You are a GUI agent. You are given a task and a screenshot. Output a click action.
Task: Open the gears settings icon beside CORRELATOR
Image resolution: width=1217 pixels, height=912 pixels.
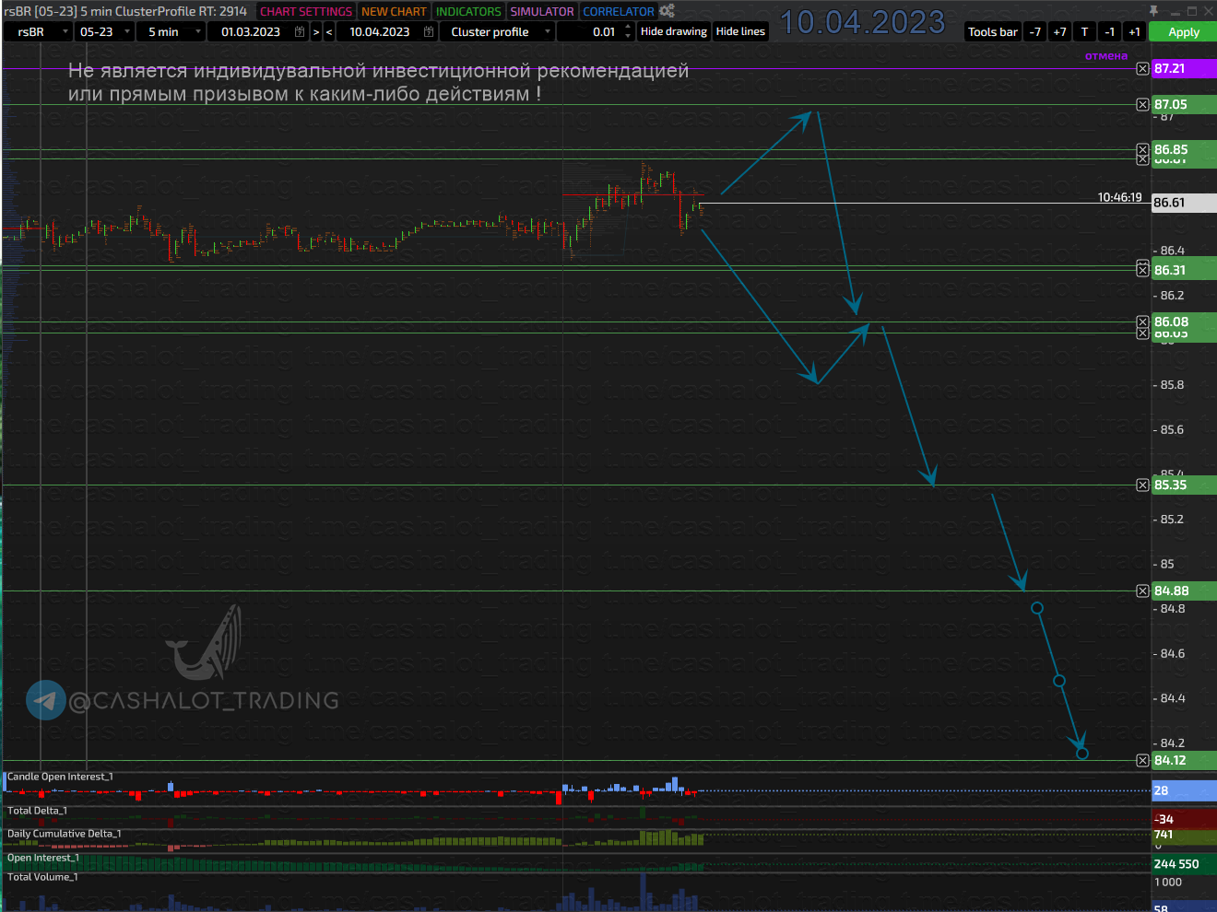click(667, 11)
